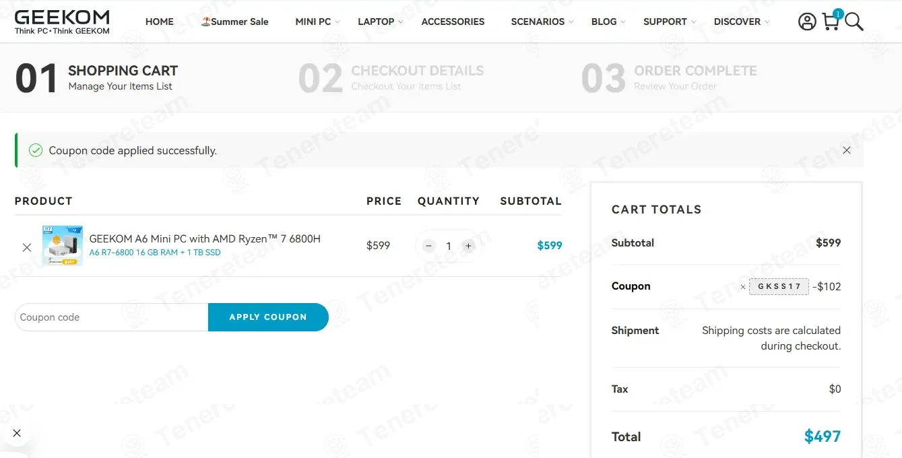The image size is (902, 458).
Task: Open the Summer Sale page
Action: point(234,22)
